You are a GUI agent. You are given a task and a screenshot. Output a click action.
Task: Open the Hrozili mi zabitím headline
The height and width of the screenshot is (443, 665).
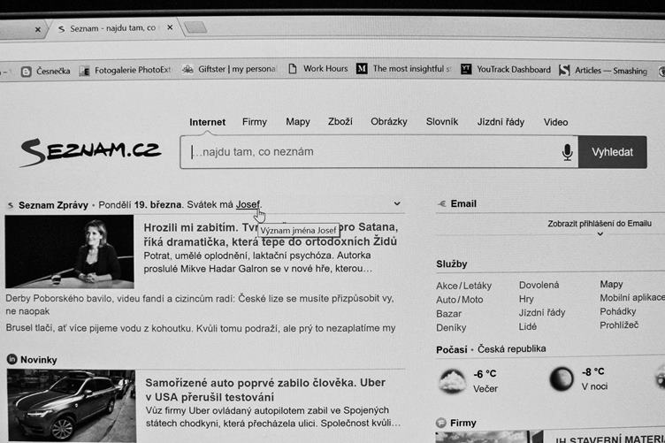pos(271,234)
